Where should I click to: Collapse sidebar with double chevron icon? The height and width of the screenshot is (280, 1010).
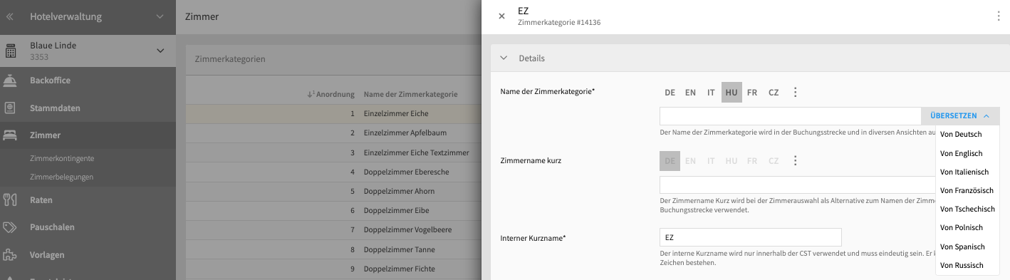[x=10, y=16]
